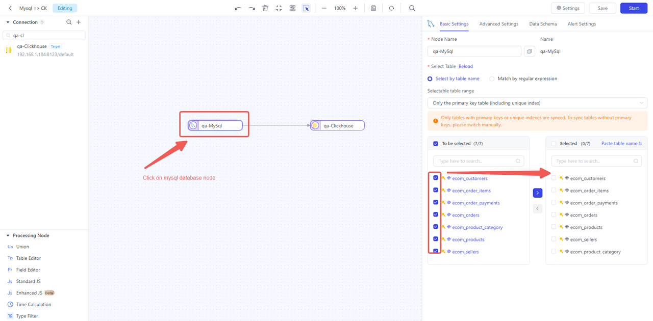Click the 100% zoom level text
The image size is (653, 321).
tap(340, 8)
